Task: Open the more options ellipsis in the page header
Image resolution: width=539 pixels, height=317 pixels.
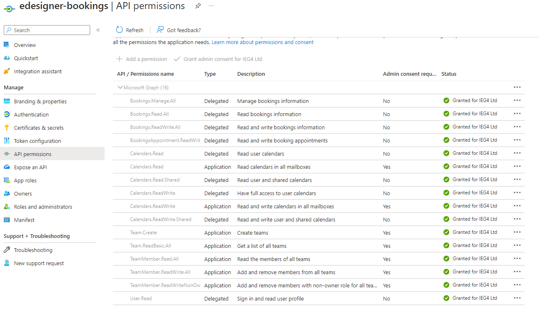Action: tap(211, 6)
